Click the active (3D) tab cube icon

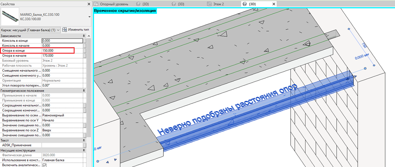[244, 4]
